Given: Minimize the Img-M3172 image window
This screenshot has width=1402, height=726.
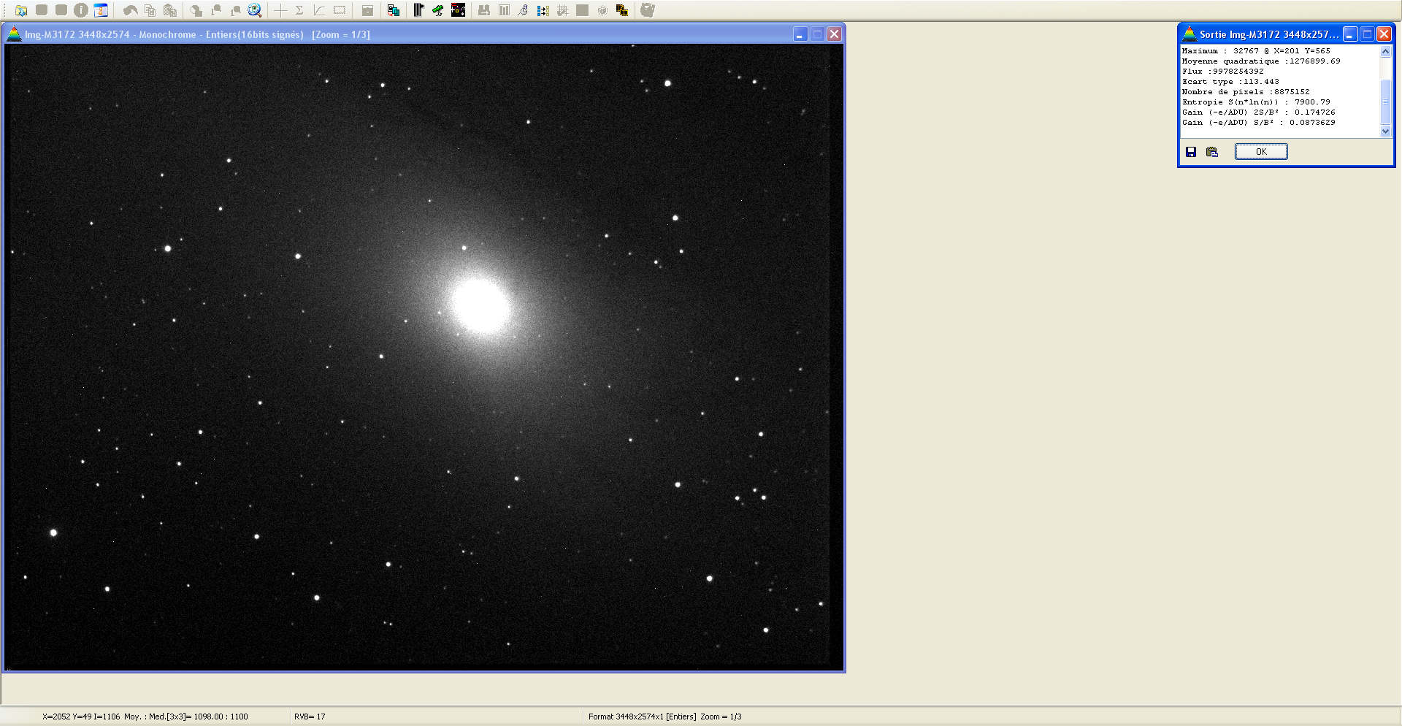Looking at the screenshot, I should [x=800, y=34].
